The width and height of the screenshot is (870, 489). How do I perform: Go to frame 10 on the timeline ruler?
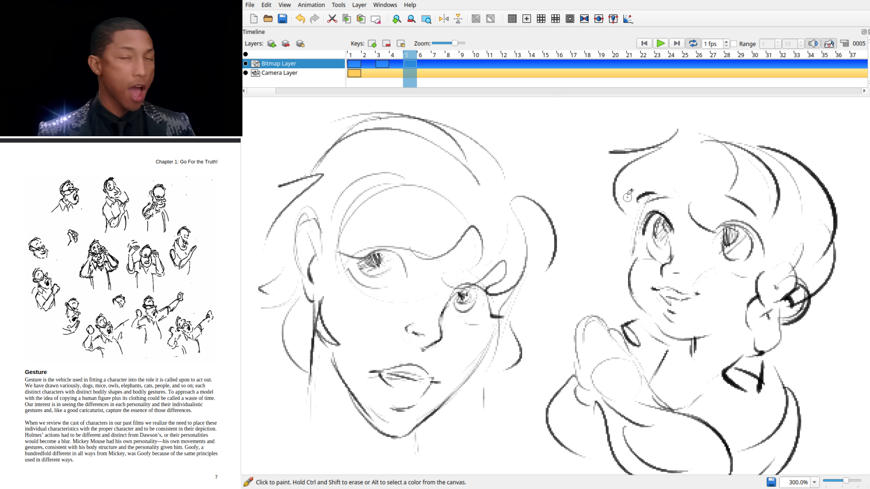click(476, 55)
